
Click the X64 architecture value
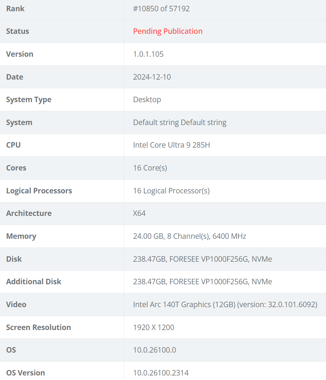pos(139,213)
